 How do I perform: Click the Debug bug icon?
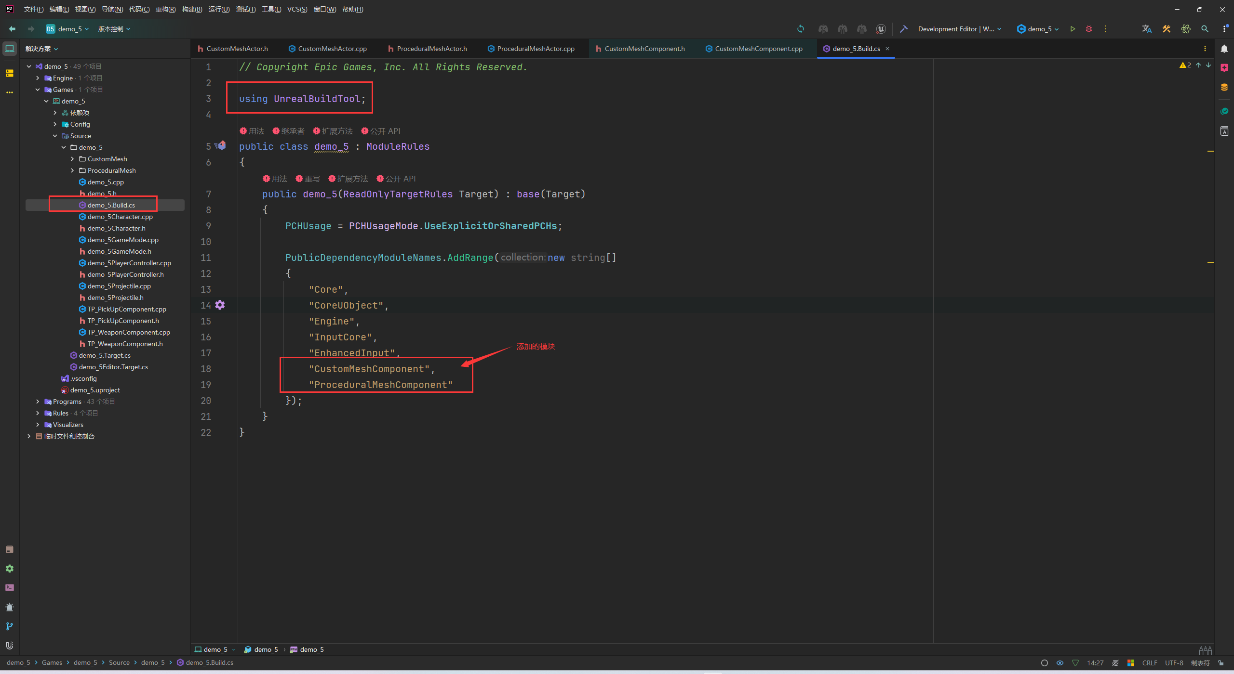[x=1089, y=29]
